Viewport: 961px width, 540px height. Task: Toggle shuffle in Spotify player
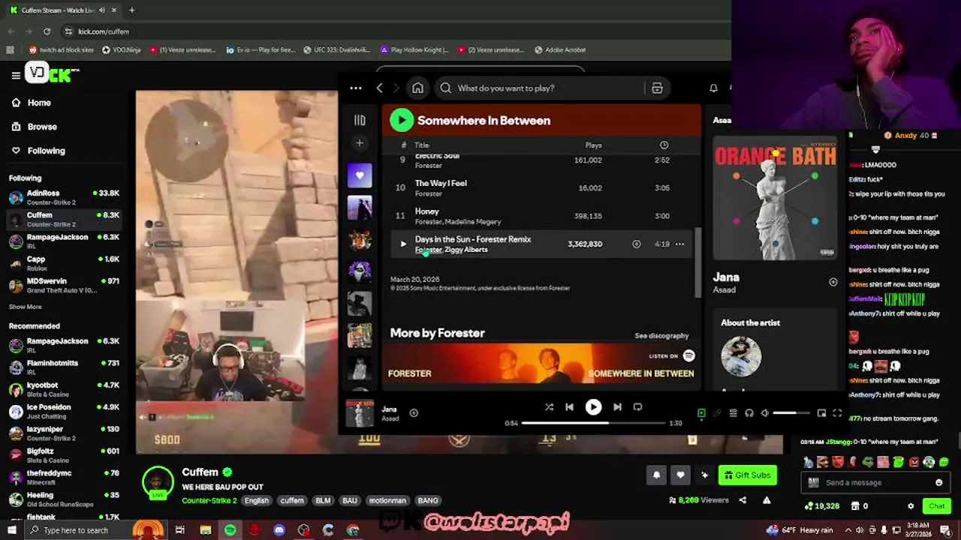pos(549,406)
